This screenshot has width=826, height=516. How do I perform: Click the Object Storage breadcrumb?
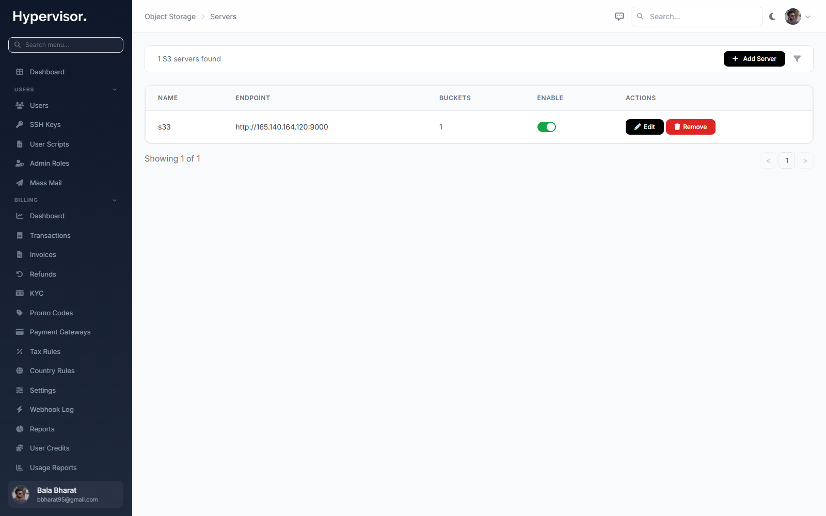pos(170,17)
